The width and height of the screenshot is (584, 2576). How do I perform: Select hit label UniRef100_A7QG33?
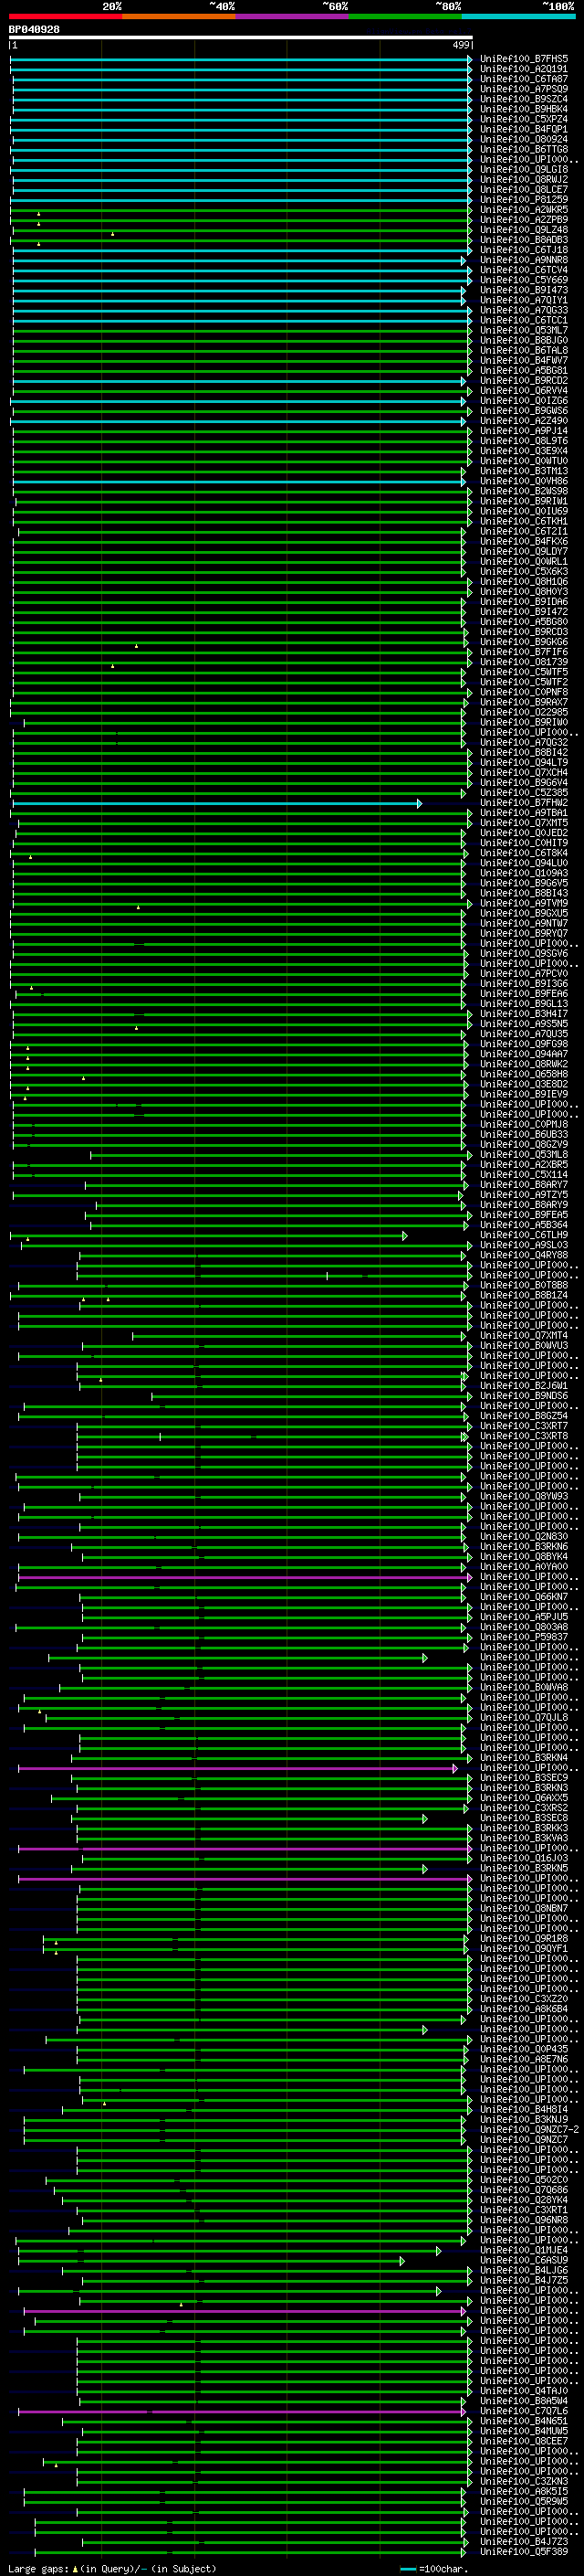tap(524, 310)
